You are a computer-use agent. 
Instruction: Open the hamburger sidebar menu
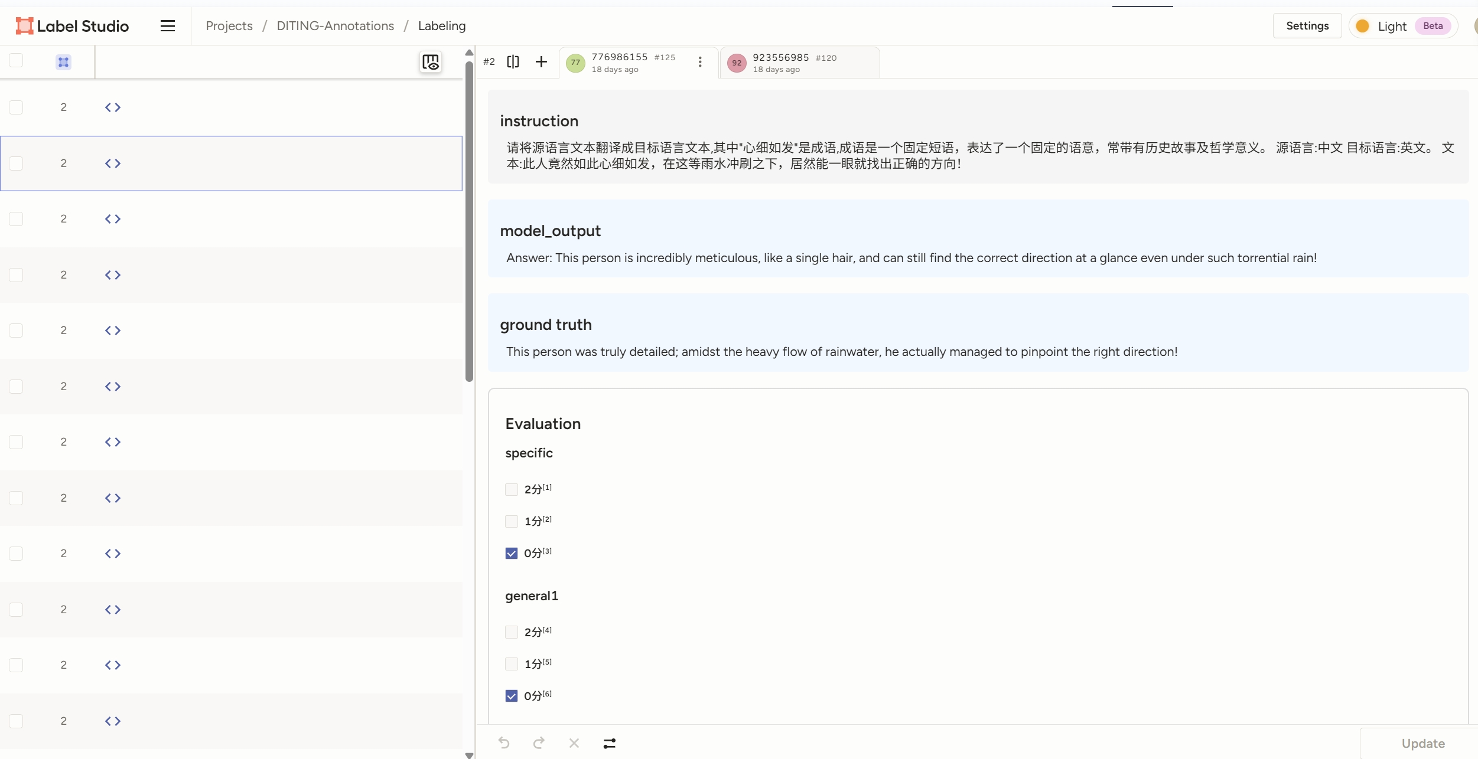pyautogui.click(x=168, y=26)
